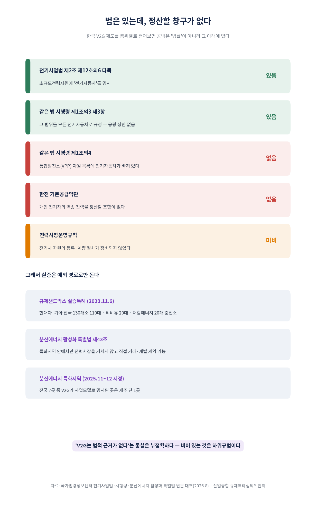Click red 없음 label on 제1조의4 card

(271, 158)
